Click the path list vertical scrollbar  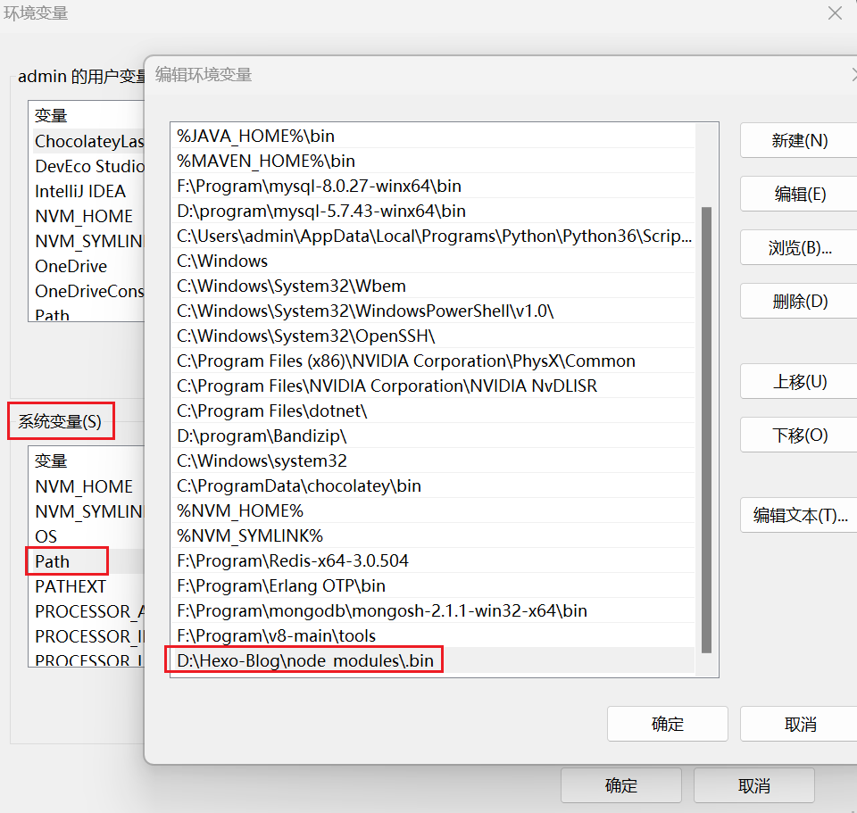707,428
